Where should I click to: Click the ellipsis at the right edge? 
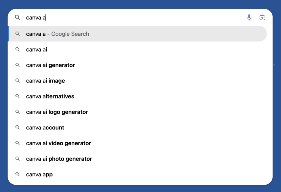(x=273, y=65)
